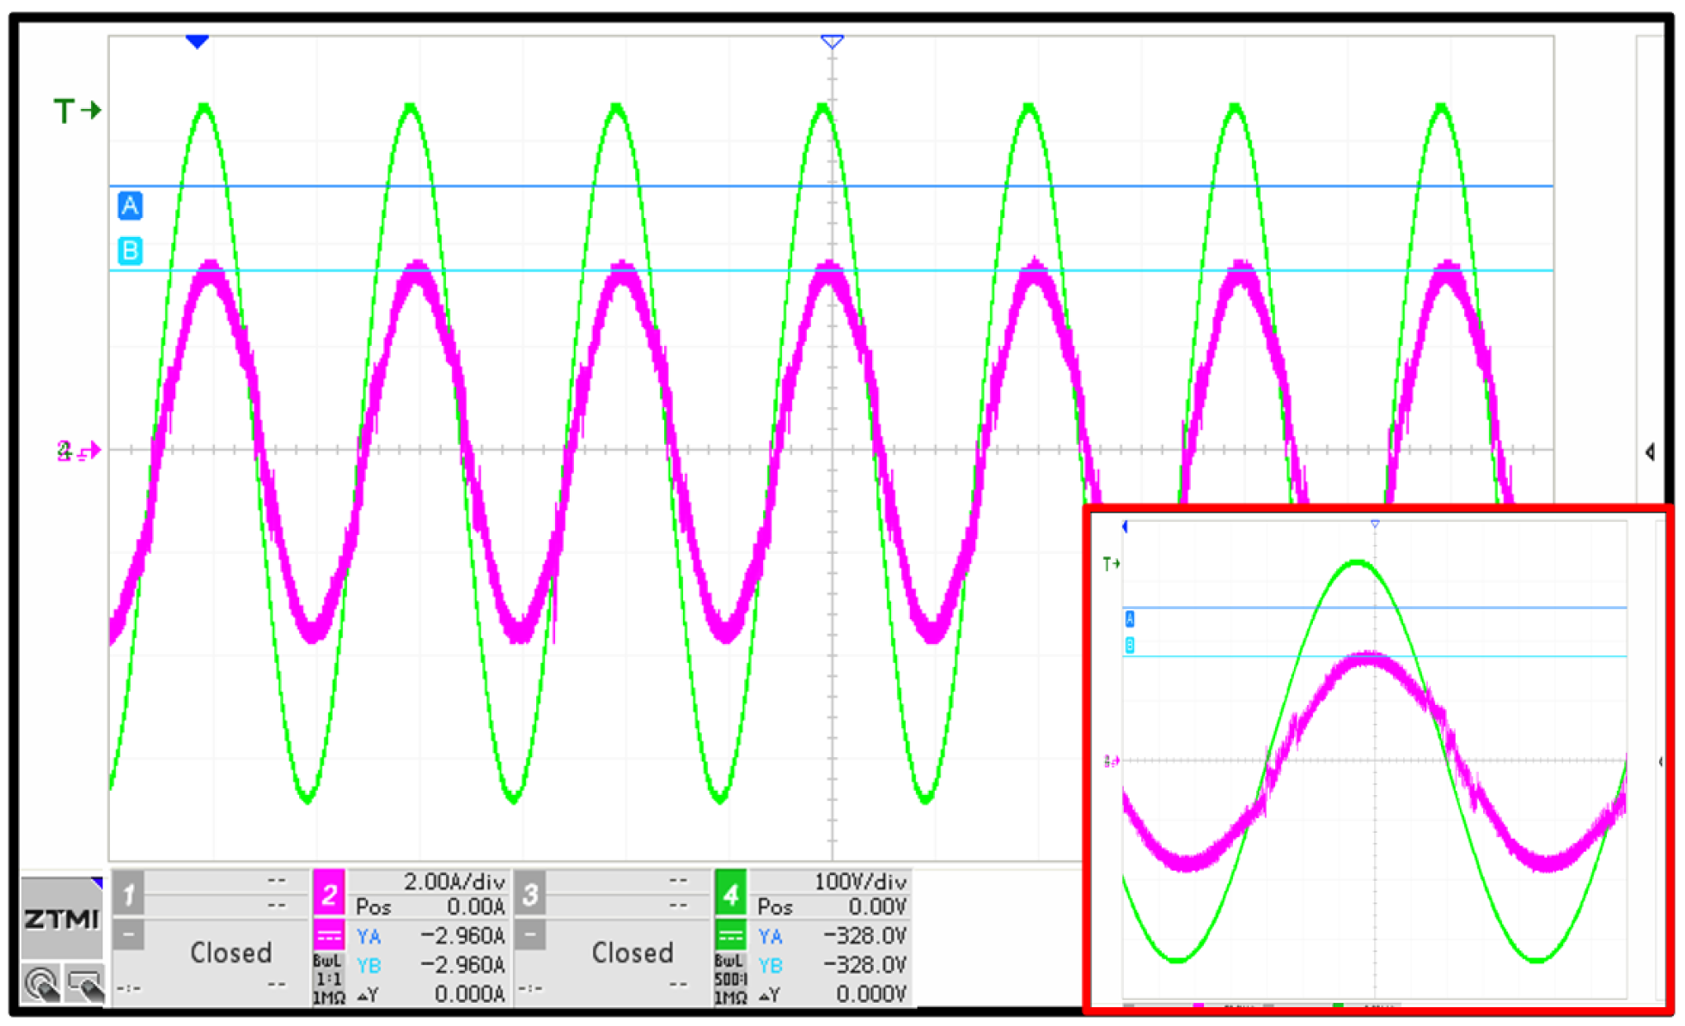Click the gray channel 3 button
Image resolution: width=1685 pixels, height=1026 pixels.
point(530,895)
